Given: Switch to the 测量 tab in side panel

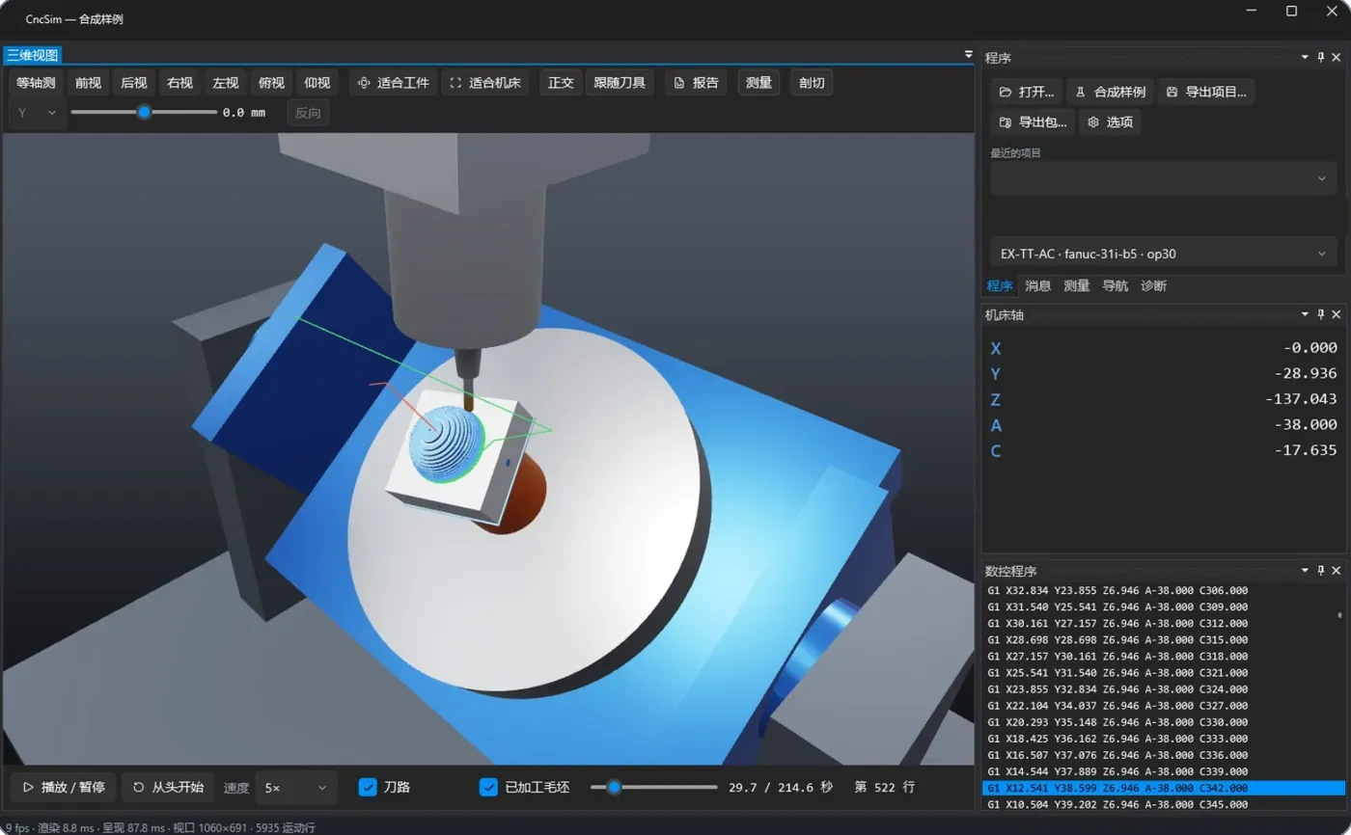Looking at the screenshot, I should coord(1076,286).
